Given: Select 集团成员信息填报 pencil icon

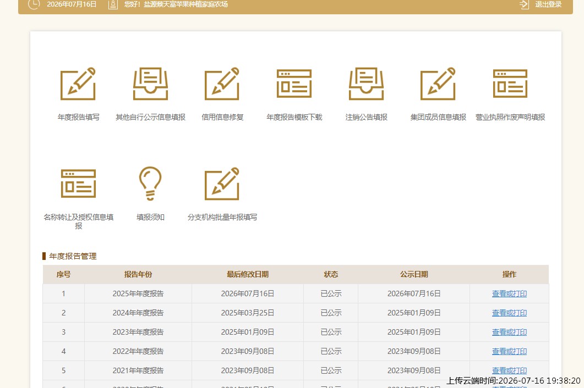Looking at the screenshot, I should coord(438,84).
